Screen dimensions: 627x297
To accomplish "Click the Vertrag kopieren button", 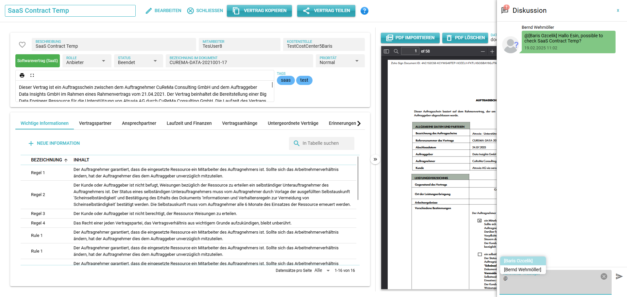I will pyautogui.click(x=259, y=11).
